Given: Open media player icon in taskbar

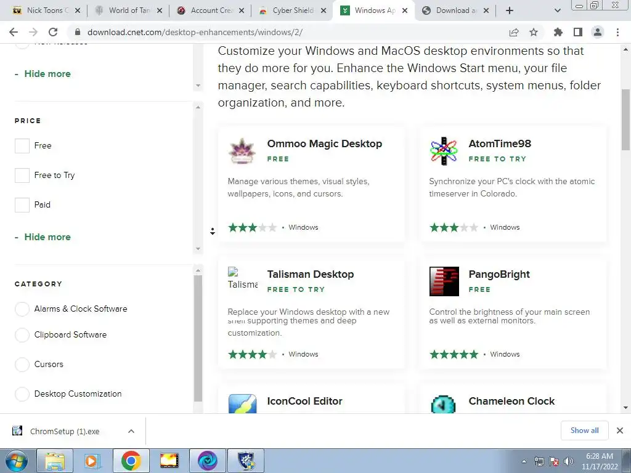Looking at the screenshot, I should coord(92,461).
